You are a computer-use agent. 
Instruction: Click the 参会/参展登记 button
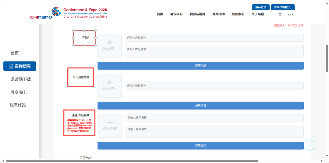pyautogui.click(x=282, y=7)
